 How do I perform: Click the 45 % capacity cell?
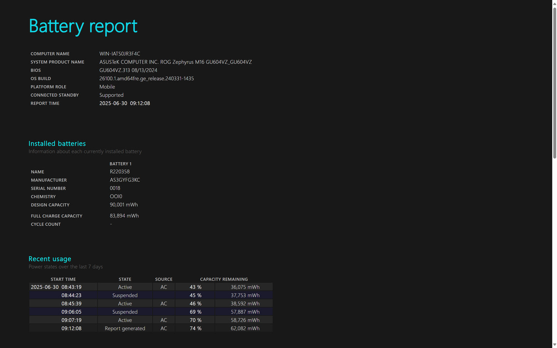tap(195, 295)
